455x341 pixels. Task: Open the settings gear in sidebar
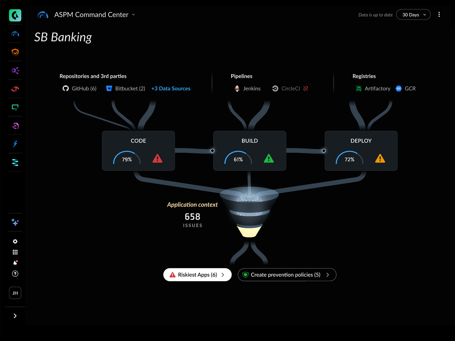15,241
